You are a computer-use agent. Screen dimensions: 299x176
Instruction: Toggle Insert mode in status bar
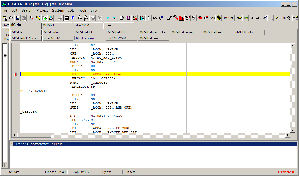[x=131, y=172]
